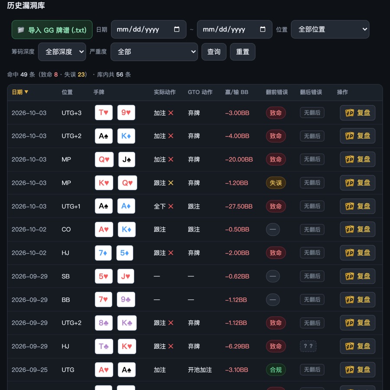Screen dimensions: 390x390
Task: Open calendar picker in start date field
Action: click(x=177, y=29)
